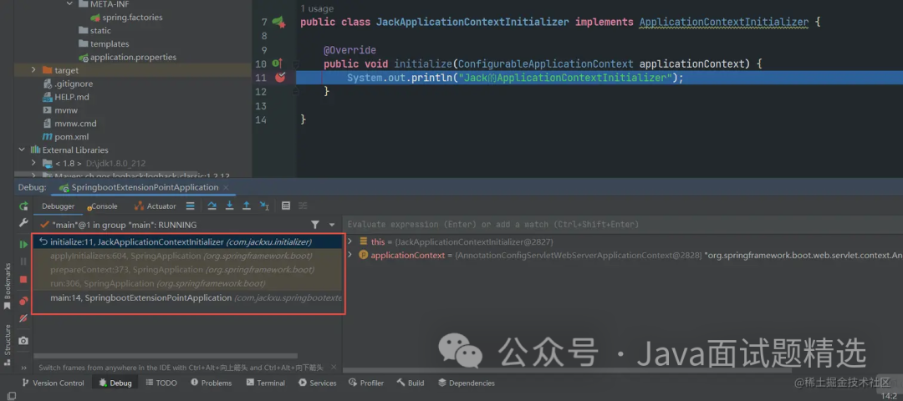Viewport: 903px width, 401px height.
Task: Open View Breakpoints via the red double-circle icon
Action: coord(23,301)
